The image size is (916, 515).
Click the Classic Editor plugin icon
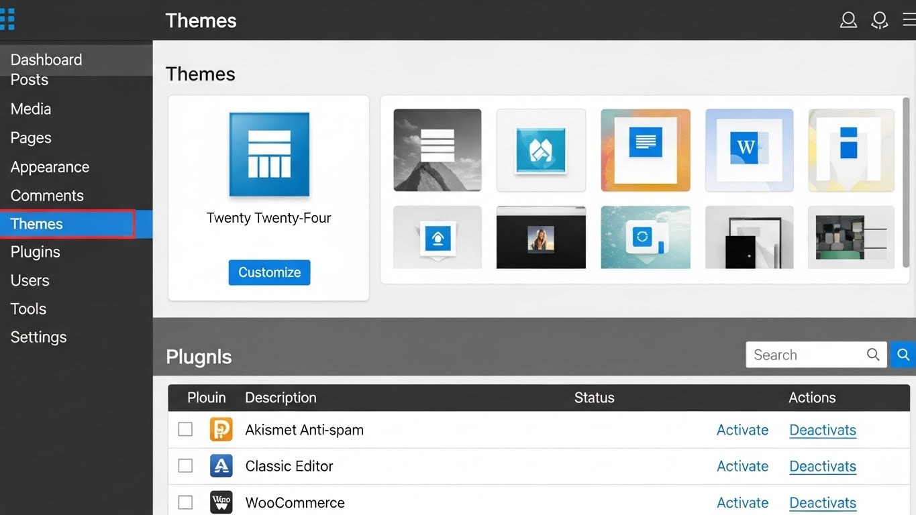pyautogui.click(x=221, y=465)
